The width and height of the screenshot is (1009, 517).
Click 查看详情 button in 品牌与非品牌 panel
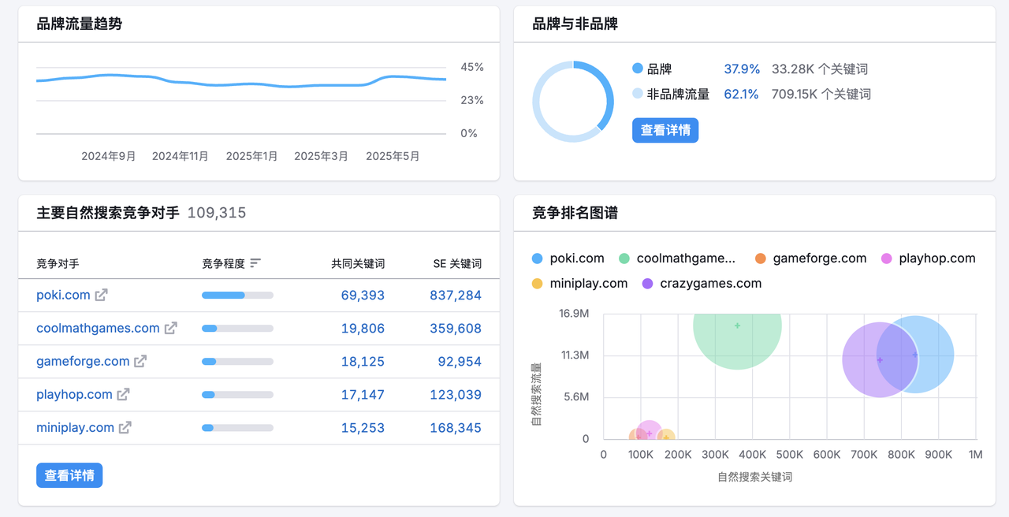tap(665, 130)
